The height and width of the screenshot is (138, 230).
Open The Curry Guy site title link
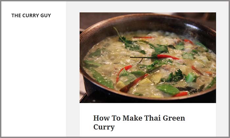(x=31, y=15)
